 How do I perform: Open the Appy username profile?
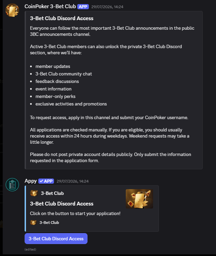30,181
